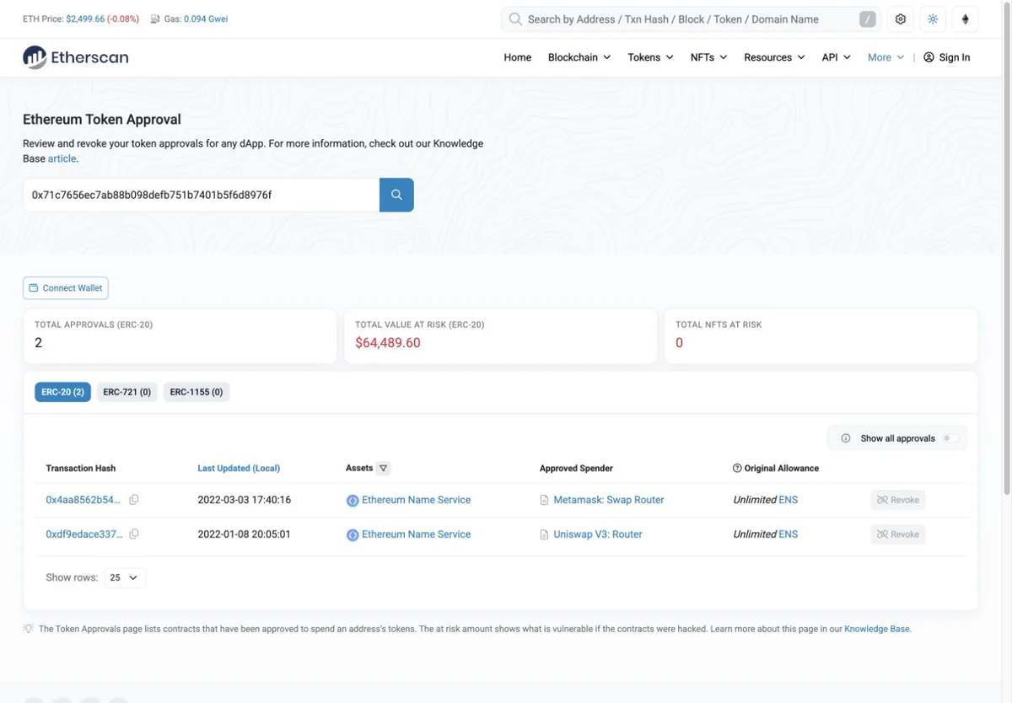Click ENS token icon in Uniswap row
This screenshot has height=703, width=1012.
click(353, 535)
